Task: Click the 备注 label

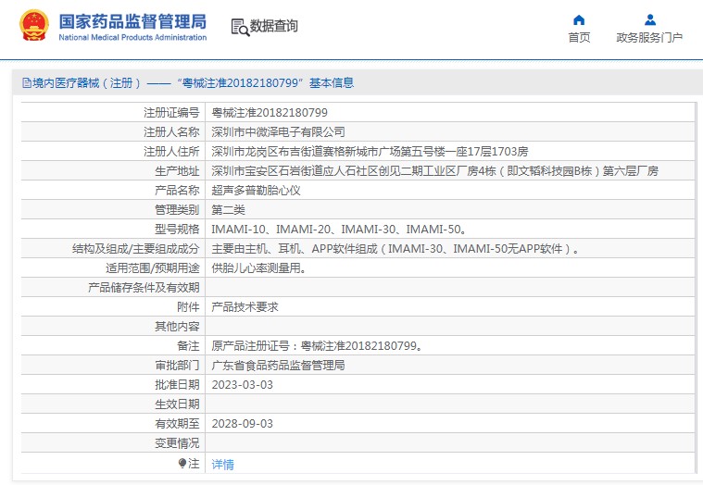Action: 188,346
